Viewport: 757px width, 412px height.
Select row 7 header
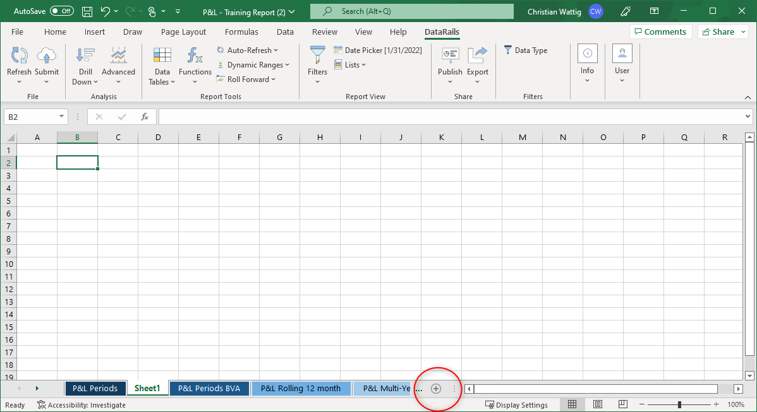pos(8,226)
